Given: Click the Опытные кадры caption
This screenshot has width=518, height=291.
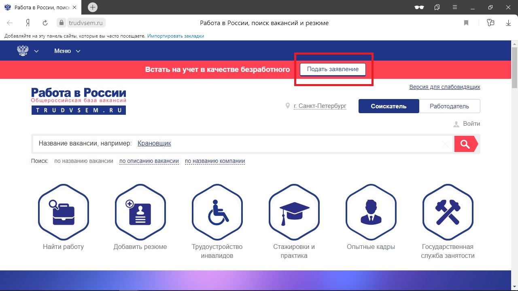Looking at the screenshot, I should click(371, 247).
